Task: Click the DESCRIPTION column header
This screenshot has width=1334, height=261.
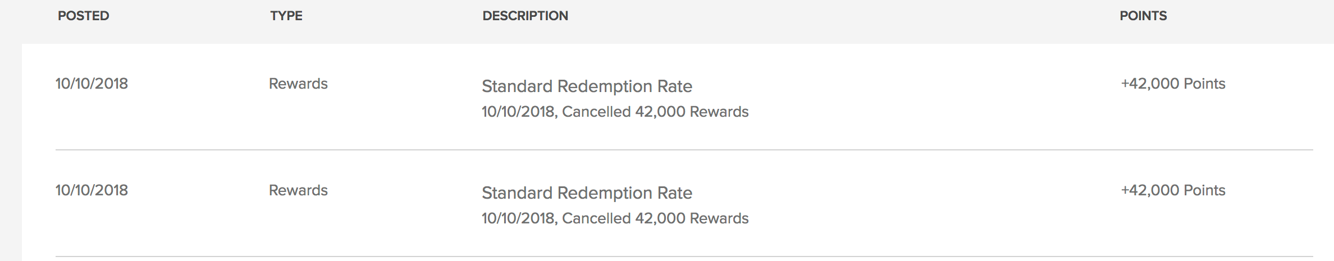Action: (525, 16)
